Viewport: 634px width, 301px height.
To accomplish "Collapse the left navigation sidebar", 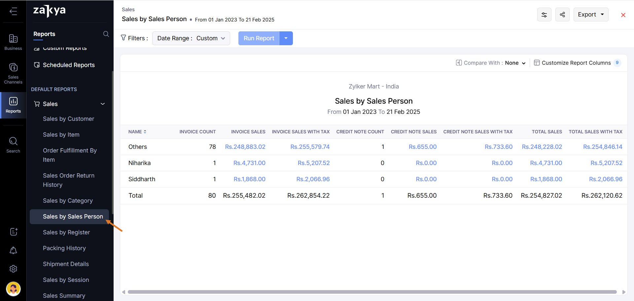I will tap(13, 12).
